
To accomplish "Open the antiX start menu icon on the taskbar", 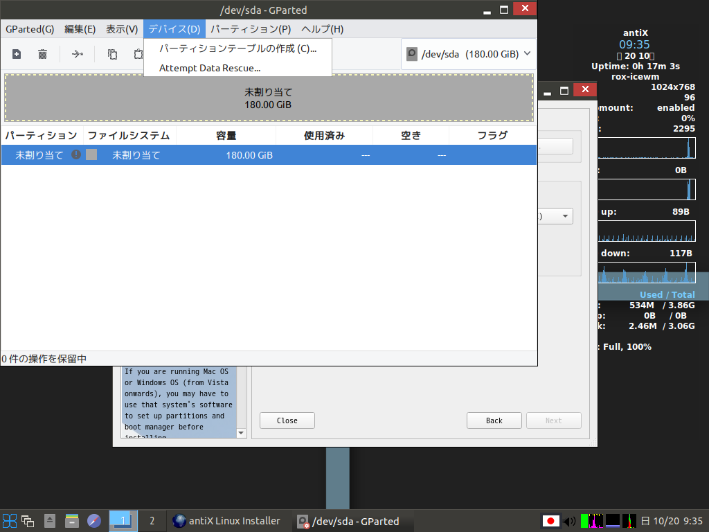I will [x=10, y=521].
